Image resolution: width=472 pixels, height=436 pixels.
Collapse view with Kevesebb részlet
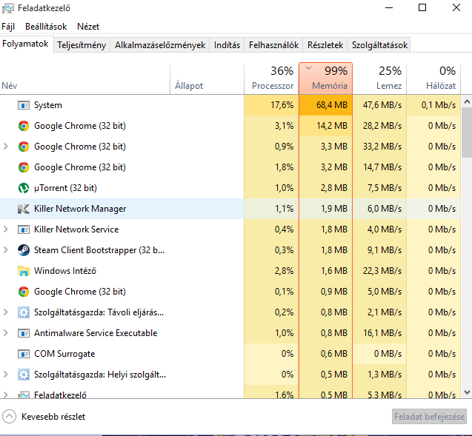(x=44, y=417)
